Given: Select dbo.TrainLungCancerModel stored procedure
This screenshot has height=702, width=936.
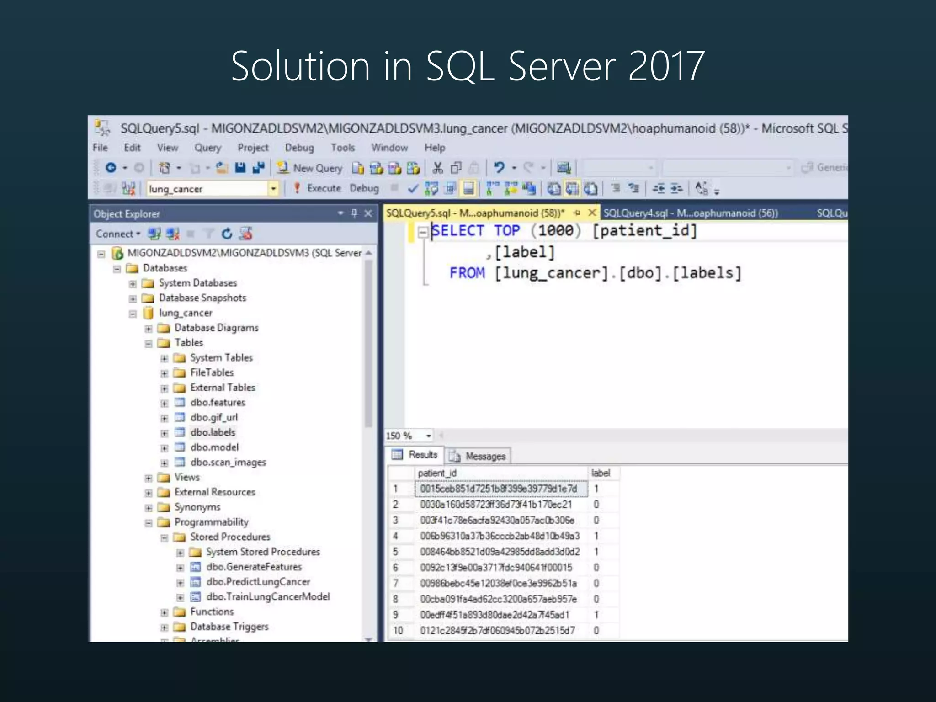Looking at the screenshot, I should pos(268,596).
